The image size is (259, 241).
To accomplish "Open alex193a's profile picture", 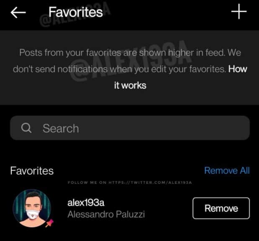I will point(32,208).
